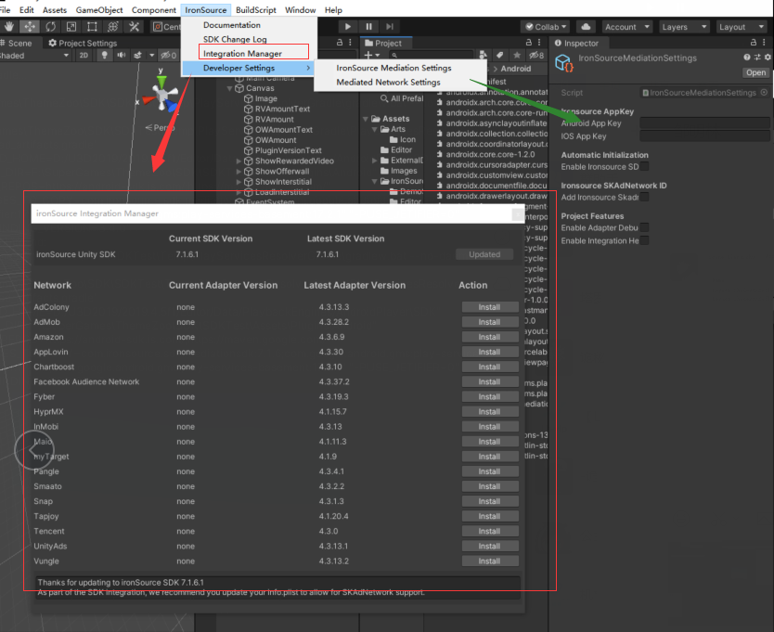Toggle scene effects icon
The height and width of the screenshot is (632, 774).
point(137,56)
